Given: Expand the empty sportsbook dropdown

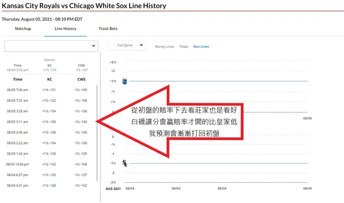Looking at the screenshot, I should tap(51, 46).
